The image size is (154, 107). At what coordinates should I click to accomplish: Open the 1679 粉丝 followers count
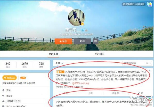(x=25, y=65)
